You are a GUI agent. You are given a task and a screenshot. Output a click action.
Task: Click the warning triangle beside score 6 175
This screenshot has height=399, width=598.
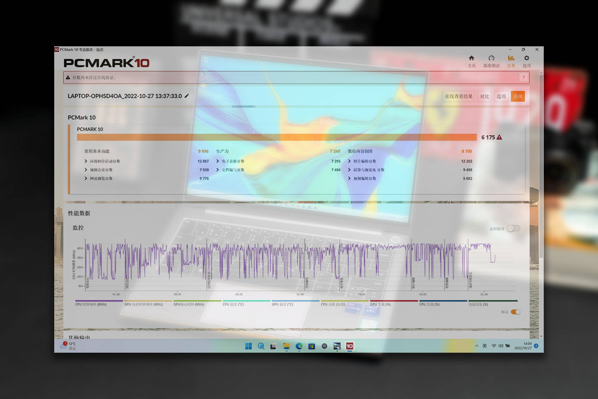[499, 137]
